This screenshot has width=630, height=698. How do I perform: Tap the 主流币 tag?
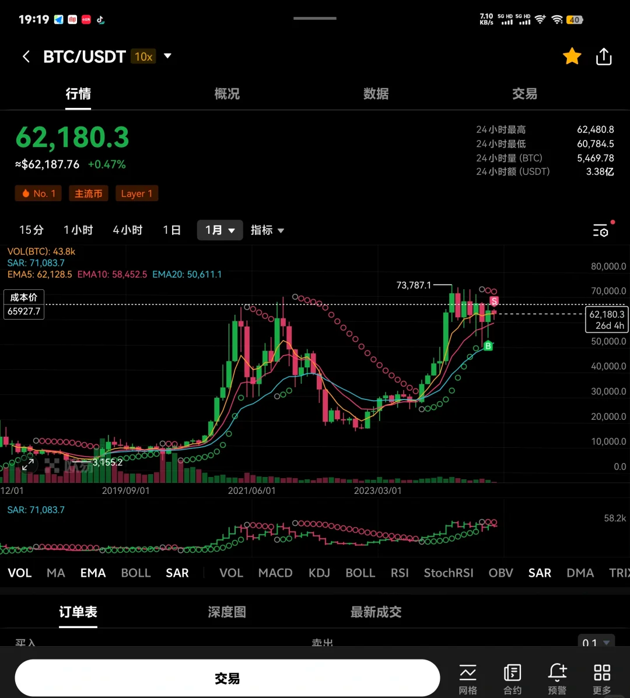(89, 194)
